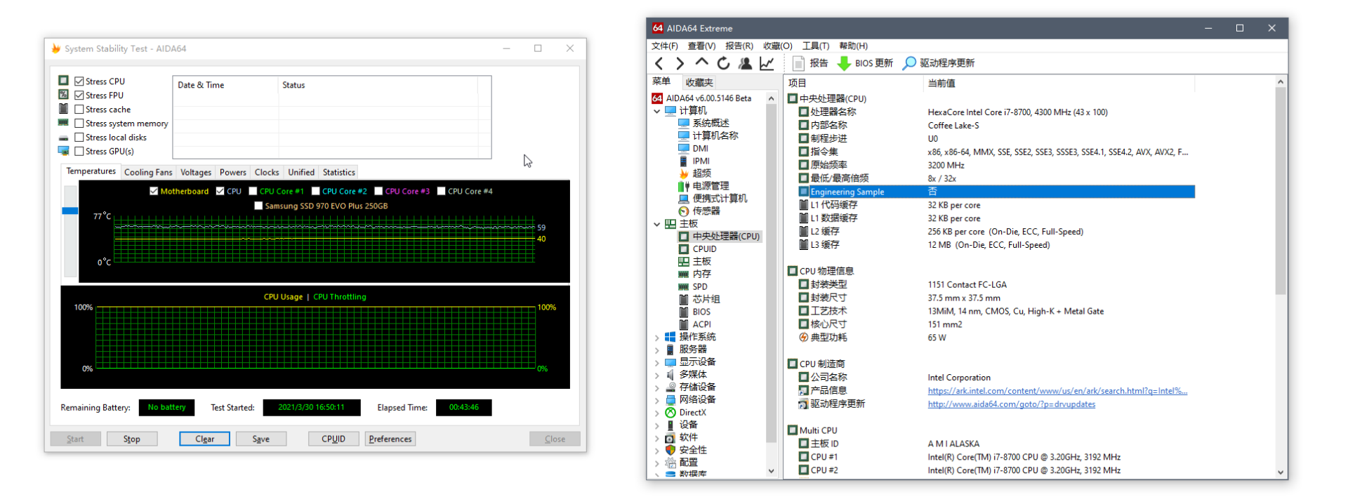The width and height of the screenshot is (1348, 504).
Task: Switch to the Voltages tab
Action: point(196,172)
